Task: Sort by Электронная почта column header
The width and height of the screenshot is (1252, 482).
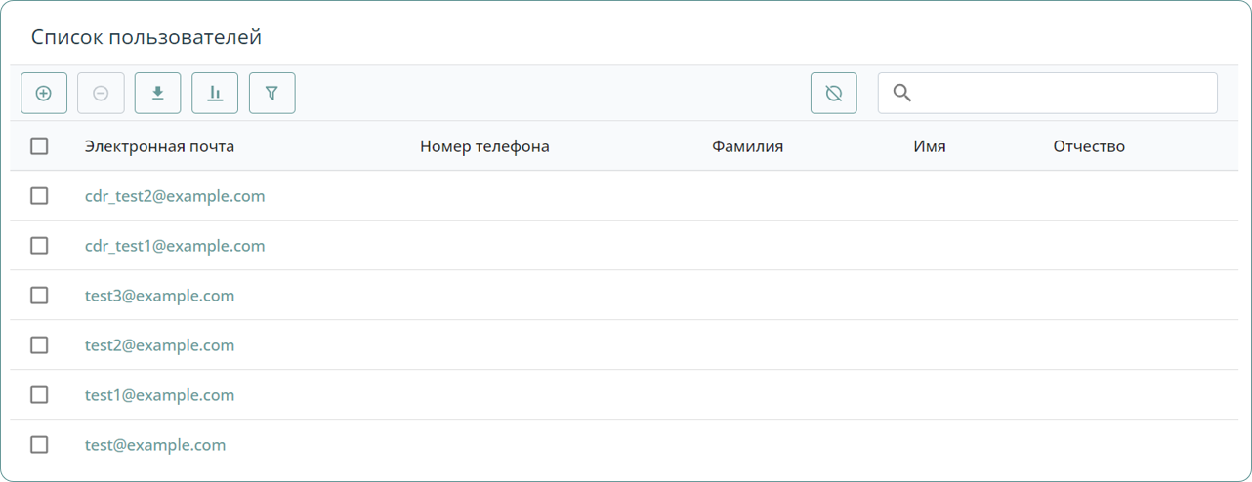Action: point(159,146)
